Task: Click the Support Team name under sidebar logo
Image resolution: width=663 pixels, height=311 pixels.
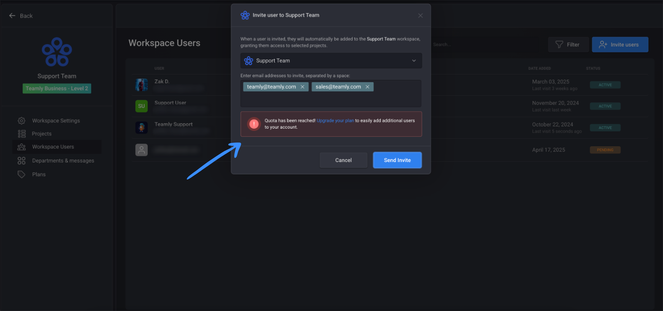Action: [x=57, y=76]
